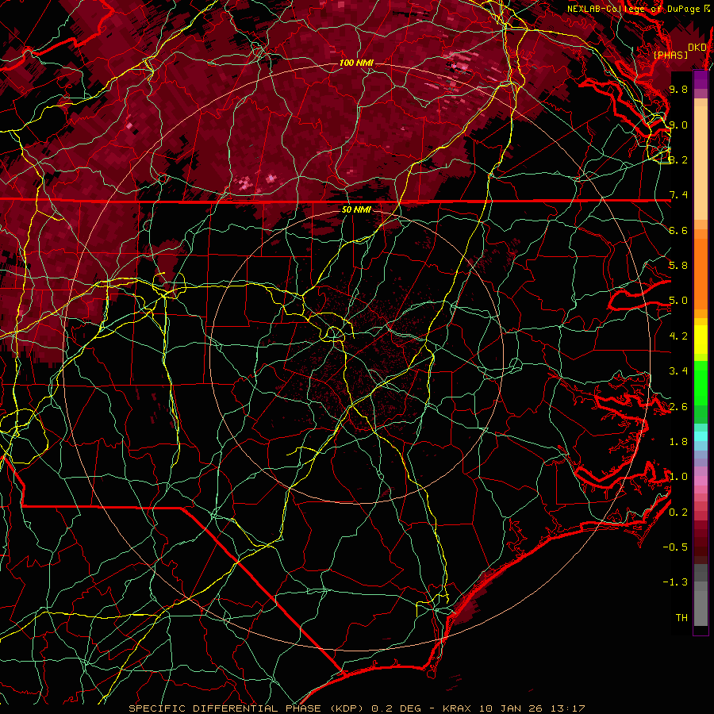This screenshot has height=714, width=714.
Task: Pick the bright green segment of color bar
Action: point(701,383)
